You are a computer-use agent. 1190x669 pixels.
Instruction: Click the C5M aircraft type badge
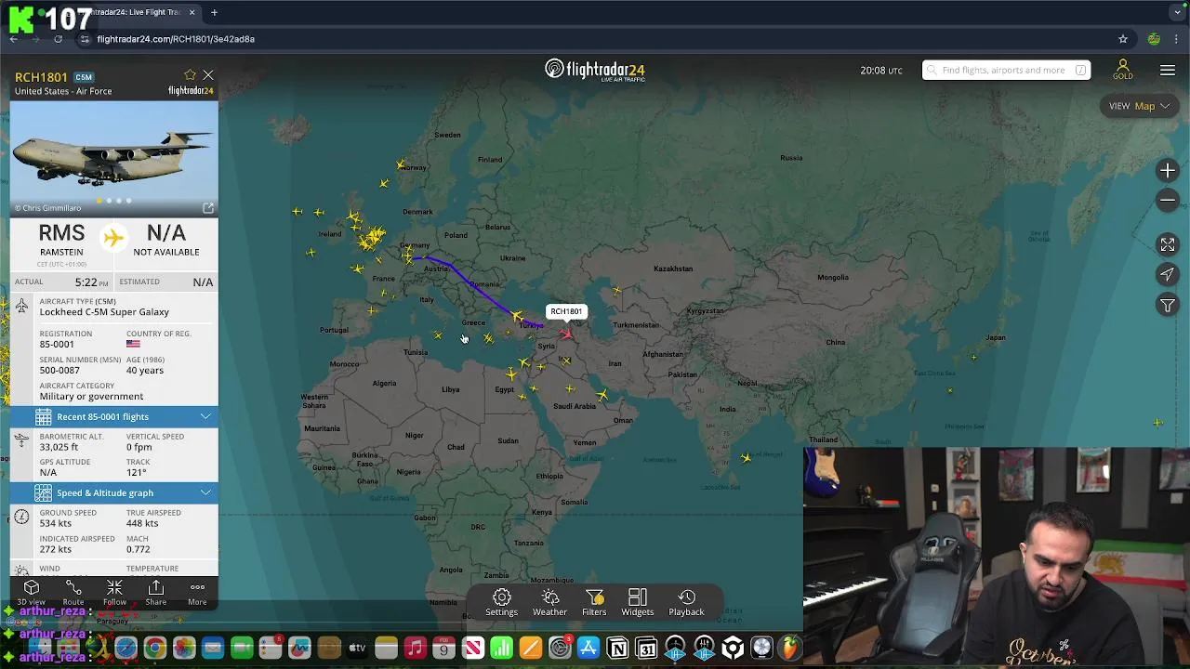pos(84,77)
